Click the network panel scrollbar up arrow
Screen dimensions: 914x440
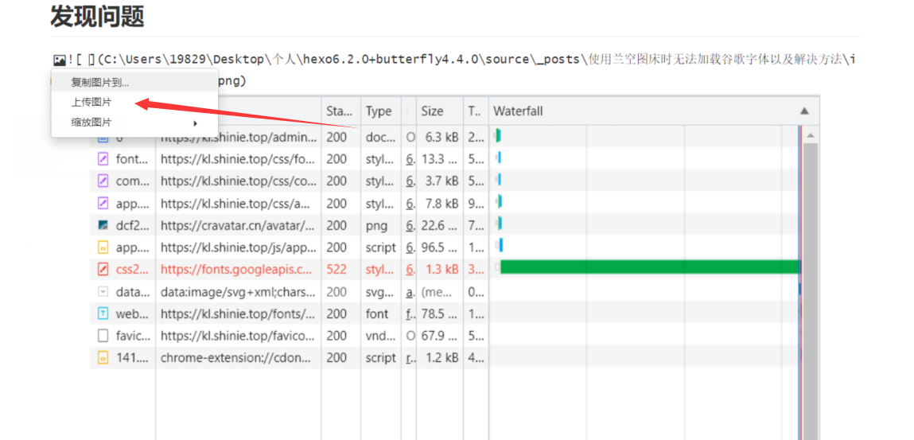click(x=811, y=135)
